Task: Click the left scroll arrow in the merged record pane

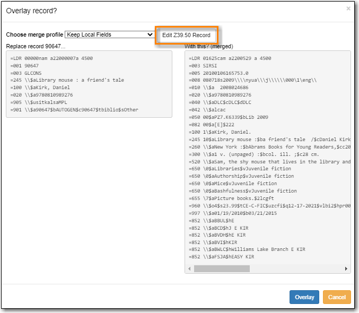Action: pos(189,268)
